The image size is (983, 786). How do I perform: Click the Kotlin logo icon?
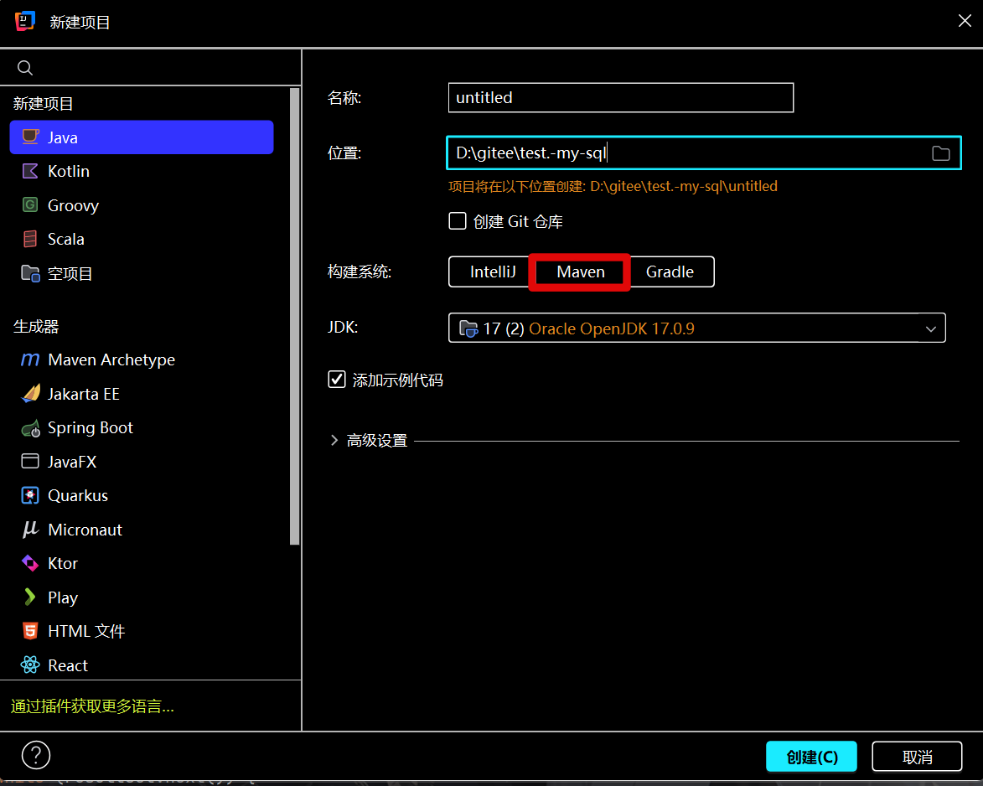pyautogui.click(x=30, y=171)
